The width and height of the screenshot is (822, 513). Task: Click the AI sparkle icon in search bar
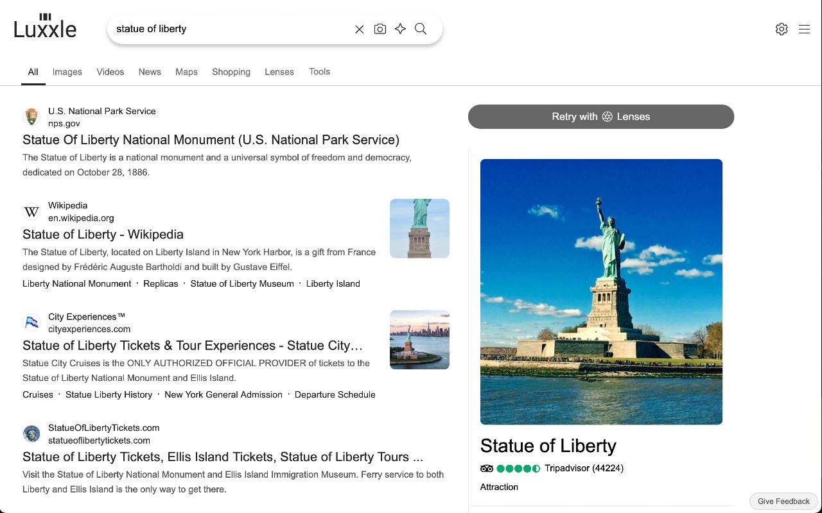(x=401, y=29)
